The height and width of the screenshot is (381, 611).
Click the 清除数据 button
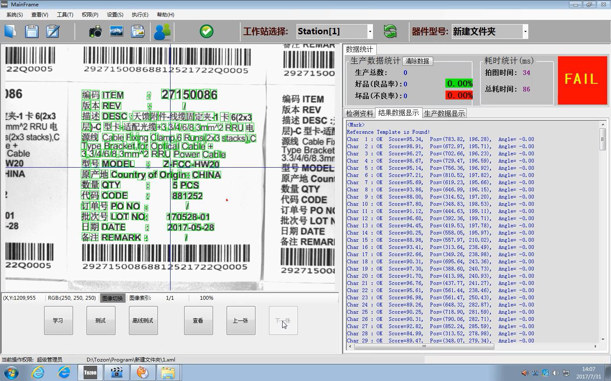(x=417, y=61)
